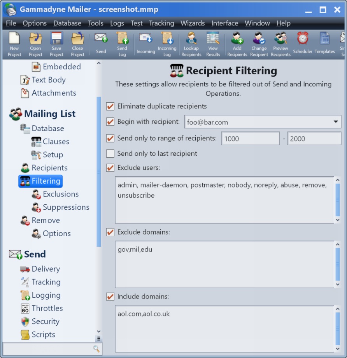The image size is (347, 358).
Task: Choose Setup under Database
Action: coord(47,154)
